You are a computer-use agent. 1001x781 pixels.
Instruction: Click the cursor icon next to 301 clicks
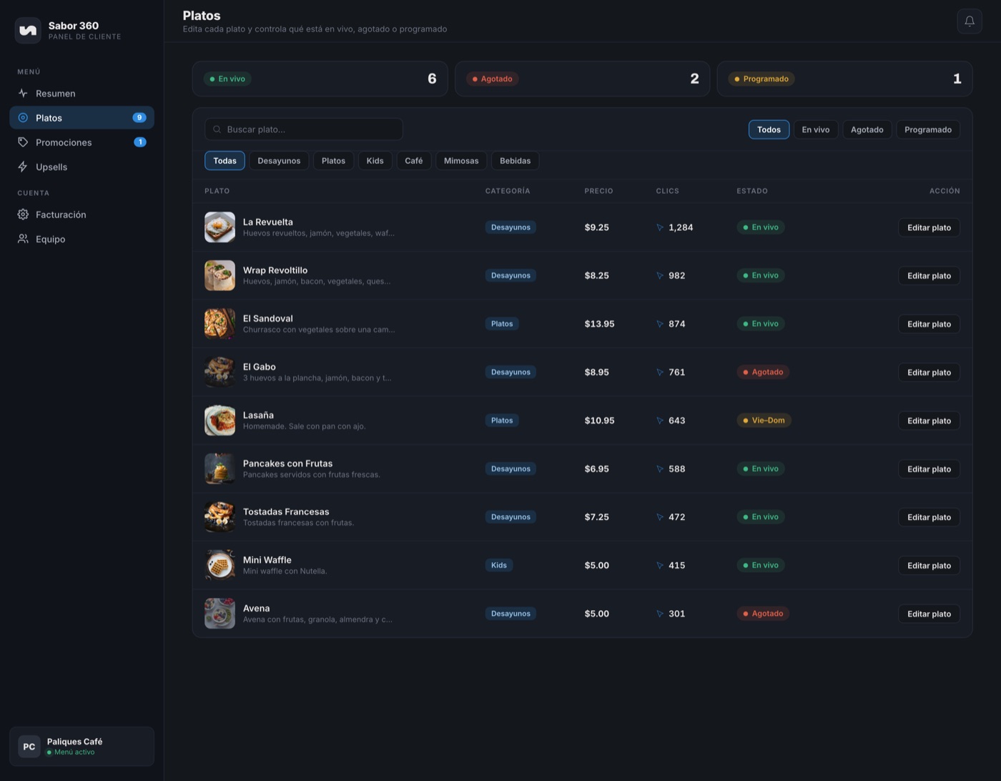click(660, 614)
